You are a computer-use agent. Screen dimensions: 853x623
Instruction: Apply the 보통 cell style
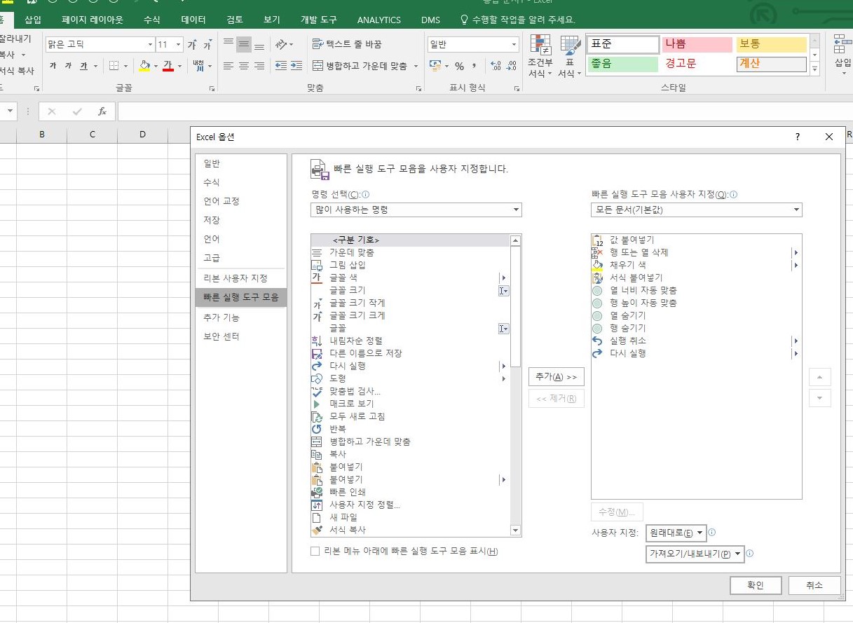pos(771,44)
